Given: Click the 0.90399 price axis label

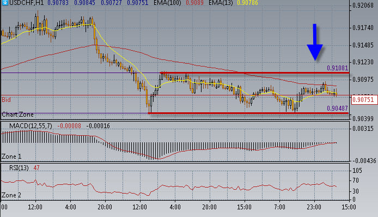Looking at the screenshot, I should pyautogui.click(x=363, y=118).
